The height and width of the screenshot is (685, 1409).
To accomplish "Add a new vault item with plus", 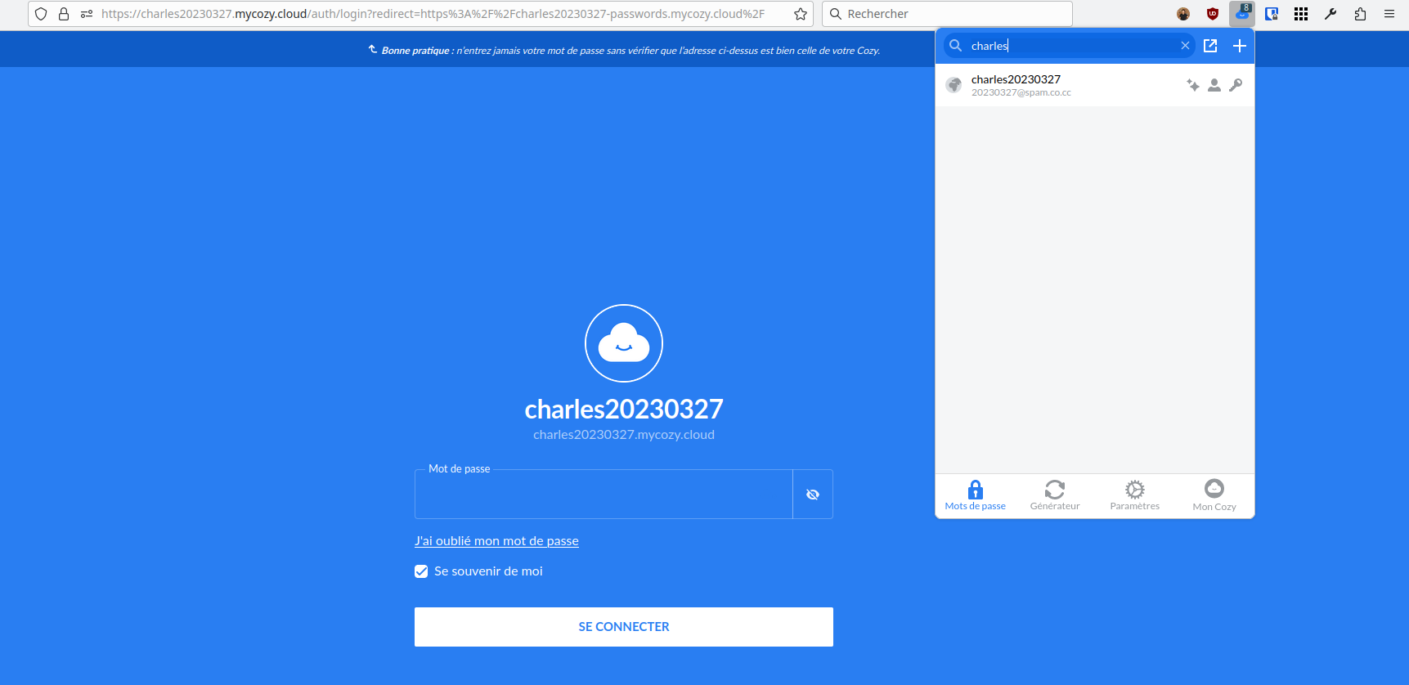I will click(1240, 46).
